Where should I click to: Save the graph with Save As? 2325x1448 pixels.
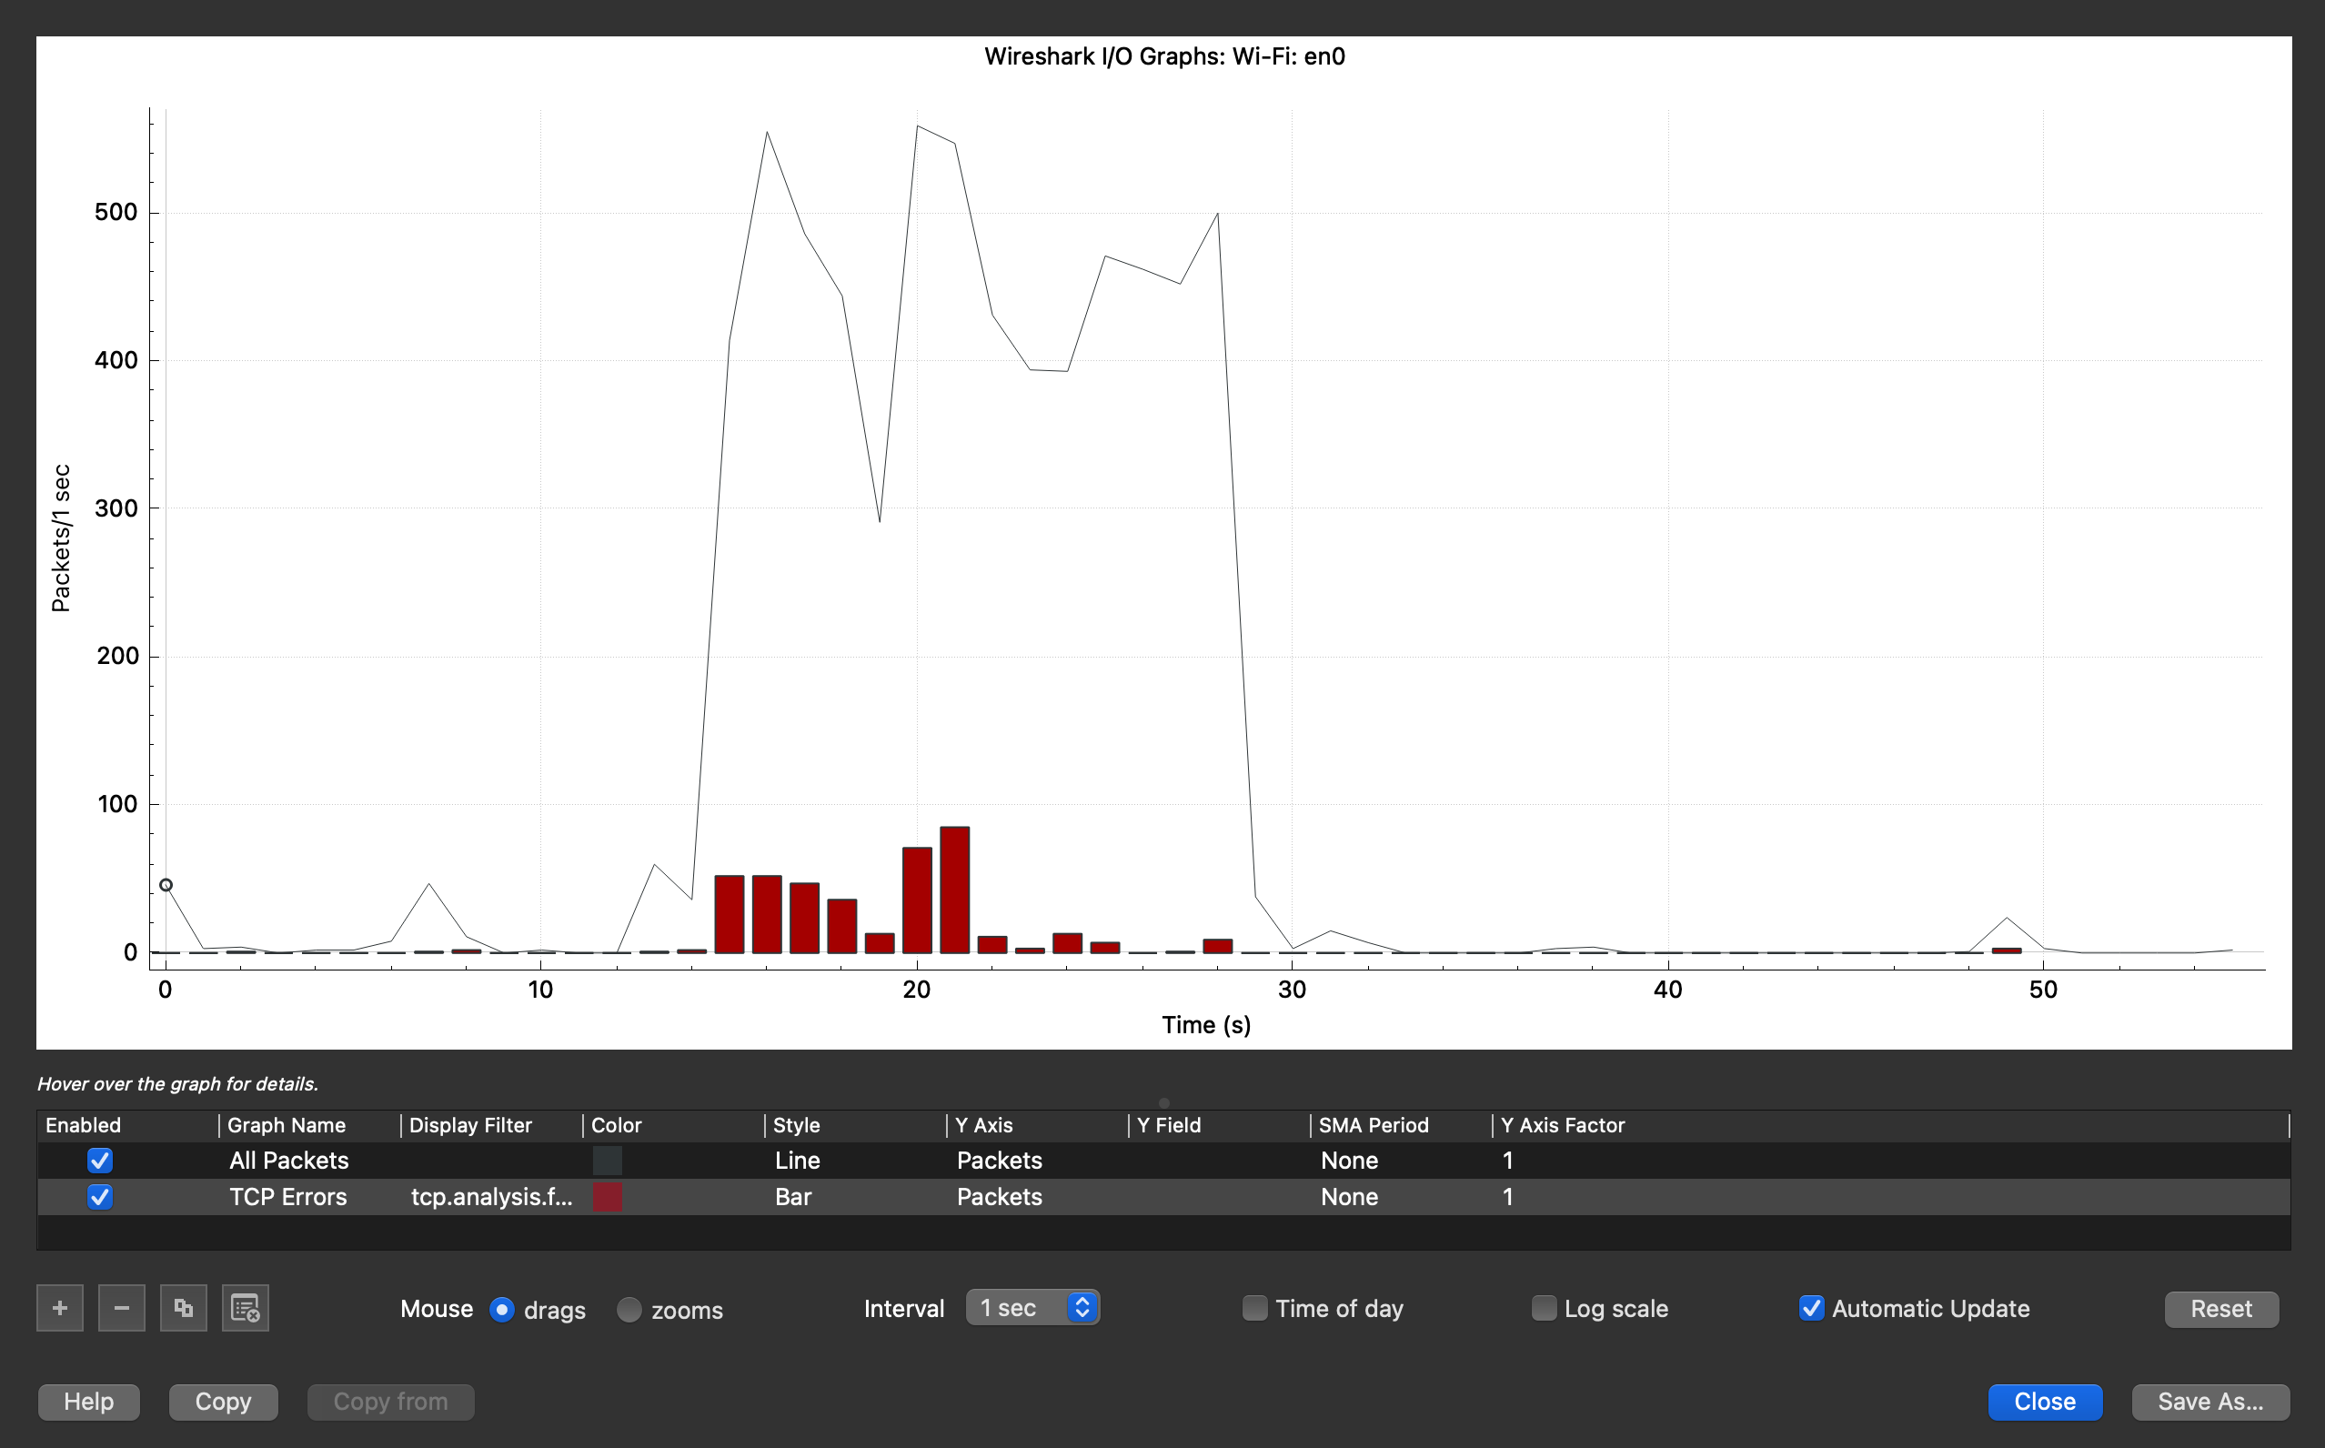pos(2210,1402)
